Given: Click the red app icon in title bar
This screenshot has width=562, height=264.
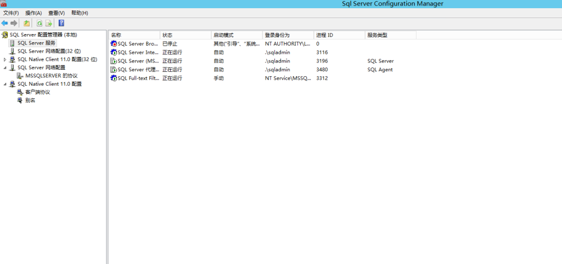Looking at the screenshot, I should 4,4.
